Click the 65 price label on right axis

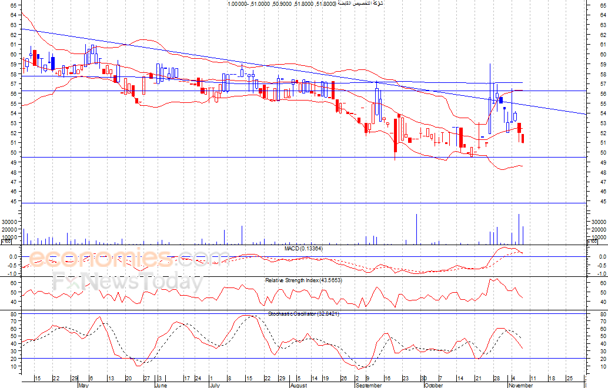[603, 5]
